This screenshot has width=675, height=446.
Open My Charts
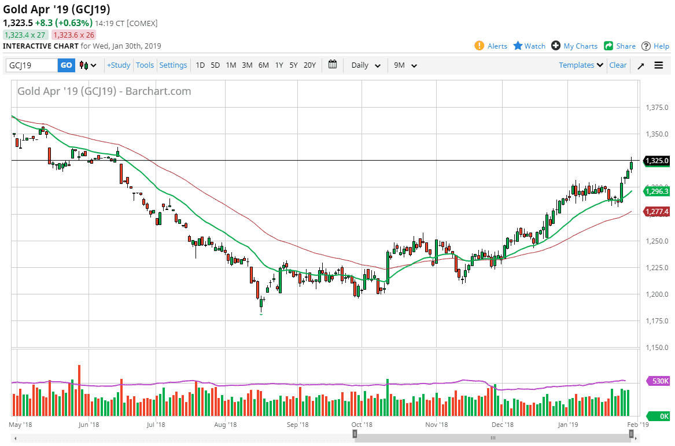click(x=574, y=46)
